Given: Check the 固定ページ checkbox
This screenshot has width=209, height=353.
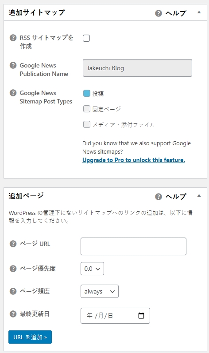Looking at the screenshot, I should tap(87, 109).
